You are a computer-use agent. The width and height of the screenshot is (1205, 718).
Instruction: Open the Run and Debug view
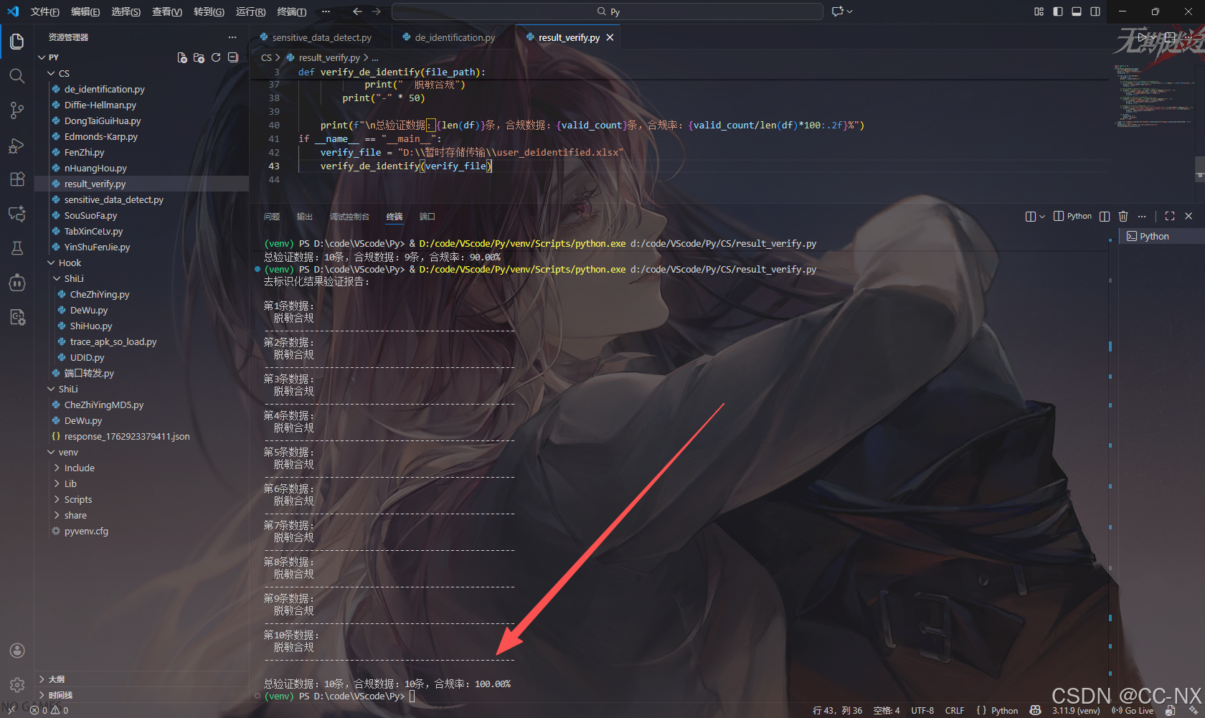pos(17,146)
